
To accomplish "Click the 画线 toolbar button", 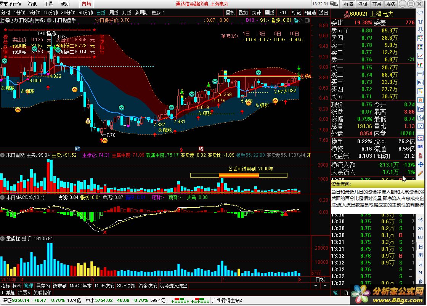I will pos(270,13).
